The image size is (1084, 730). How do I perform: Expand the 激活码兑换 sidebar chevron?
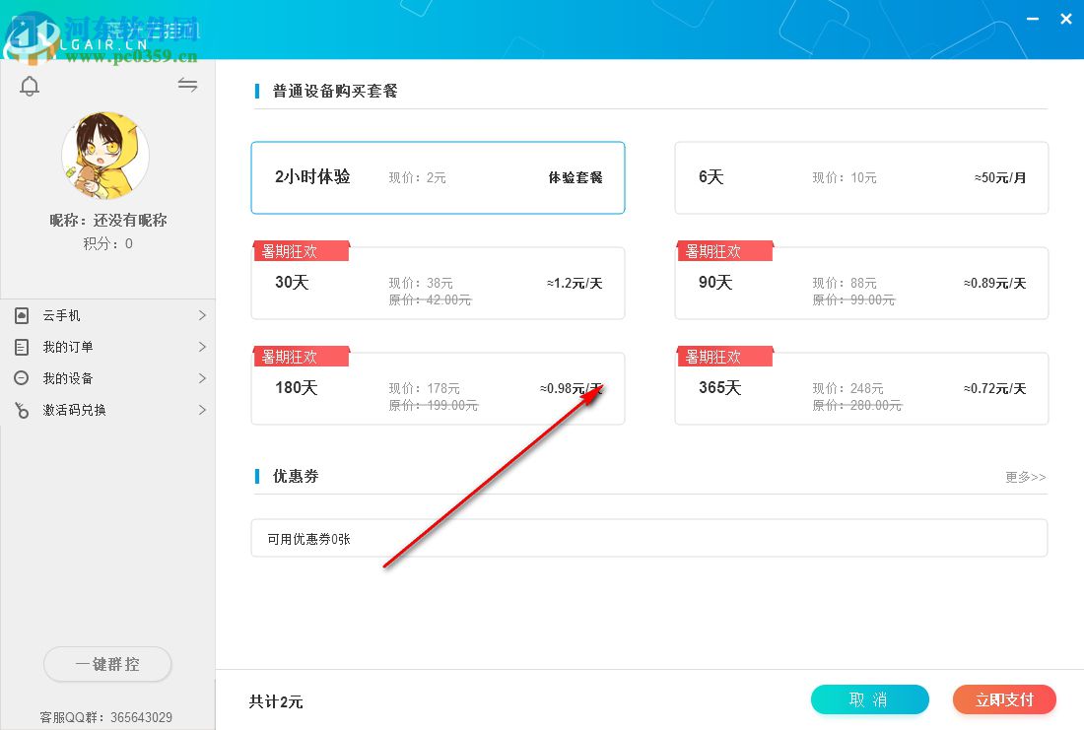202,410
